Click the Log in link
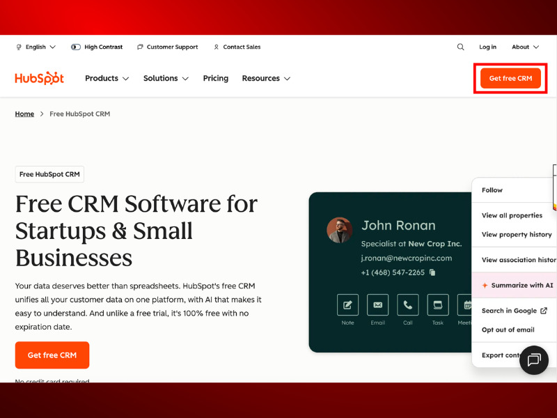This screenshot has height=418, width=557. (487, 47)
